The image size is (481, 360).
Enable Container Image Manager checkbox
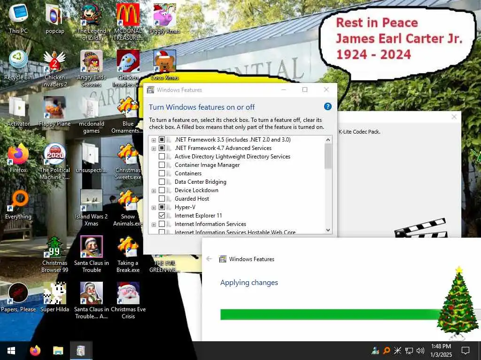[162, 165]
